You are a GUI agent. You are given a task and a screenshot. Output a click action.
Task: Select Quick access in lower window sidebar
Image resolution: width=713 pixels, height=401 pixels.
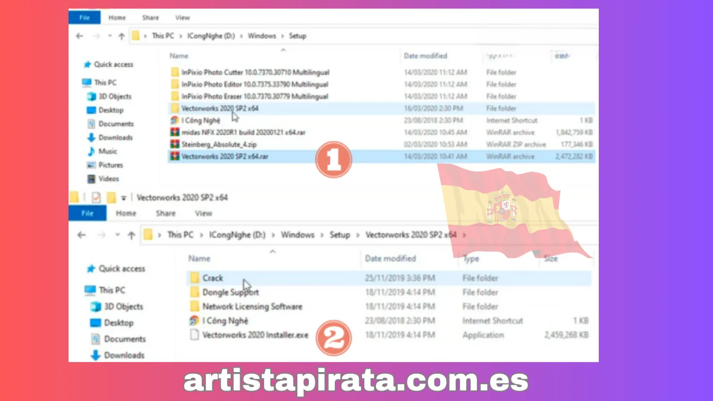116,268
